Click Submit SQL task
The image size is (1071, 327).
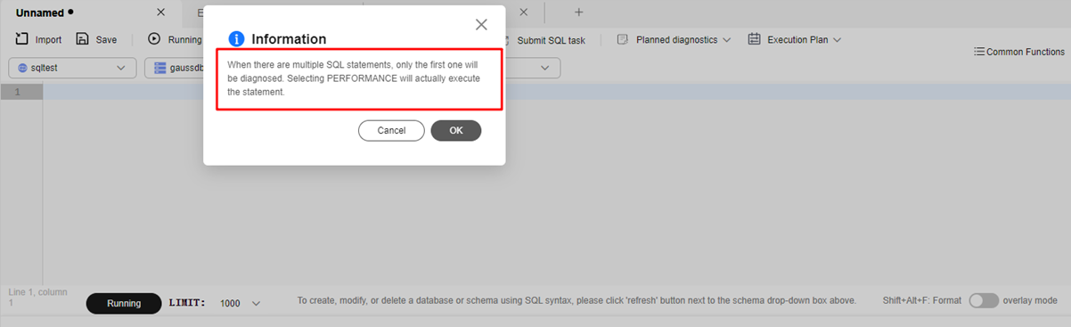[551, 40]
